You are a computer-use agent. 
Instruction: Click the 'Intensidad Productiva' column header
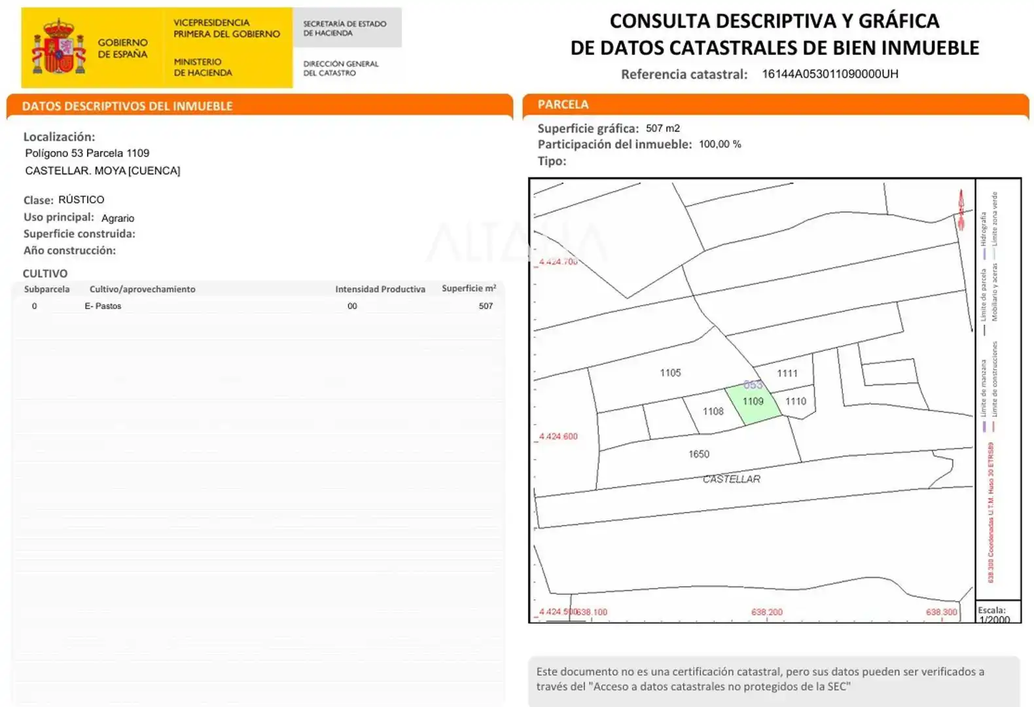pos(380,289)
